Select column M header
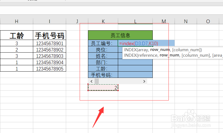223x133 pixels. [164, 21]
